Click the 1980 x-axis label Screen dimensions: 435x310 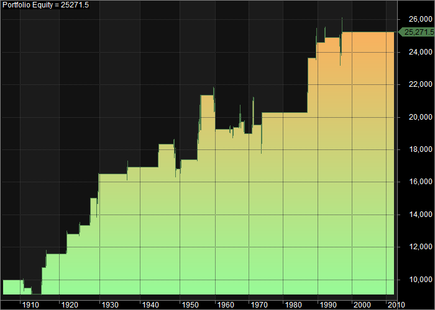point(293,305)
